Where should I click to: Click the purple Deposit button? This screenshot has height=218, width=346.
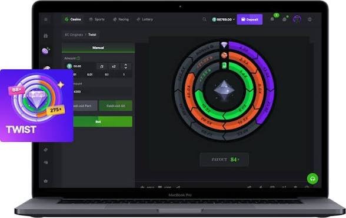pyautogui.click(x=249, y=19)
